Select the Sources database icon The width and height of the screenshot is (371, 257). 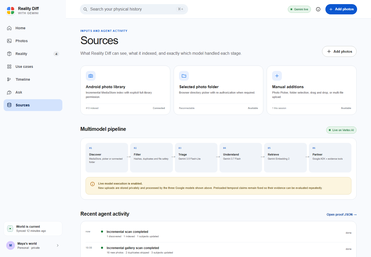[9, 105]
